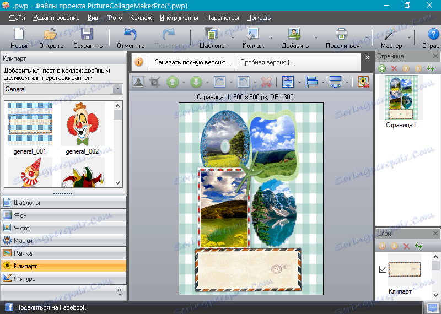Click the center alignment icon
Image resolution: width=441 pixels, height=314 pixels.
point(288,82)
